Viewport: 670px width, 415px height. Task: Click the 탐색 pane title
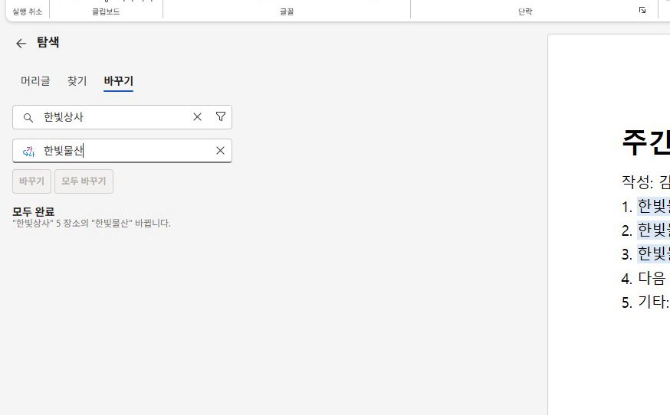(48, 42)
